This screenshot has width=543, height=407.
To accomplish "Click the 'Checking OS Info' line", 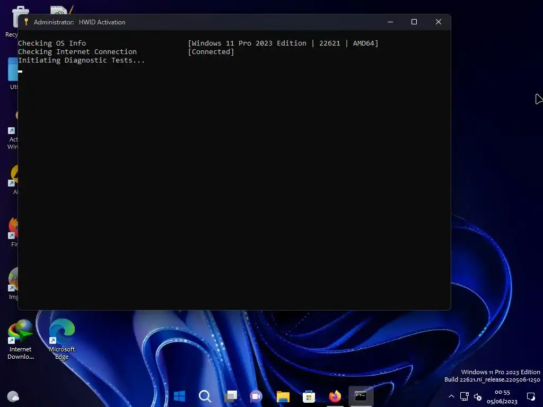I will 52,43.
